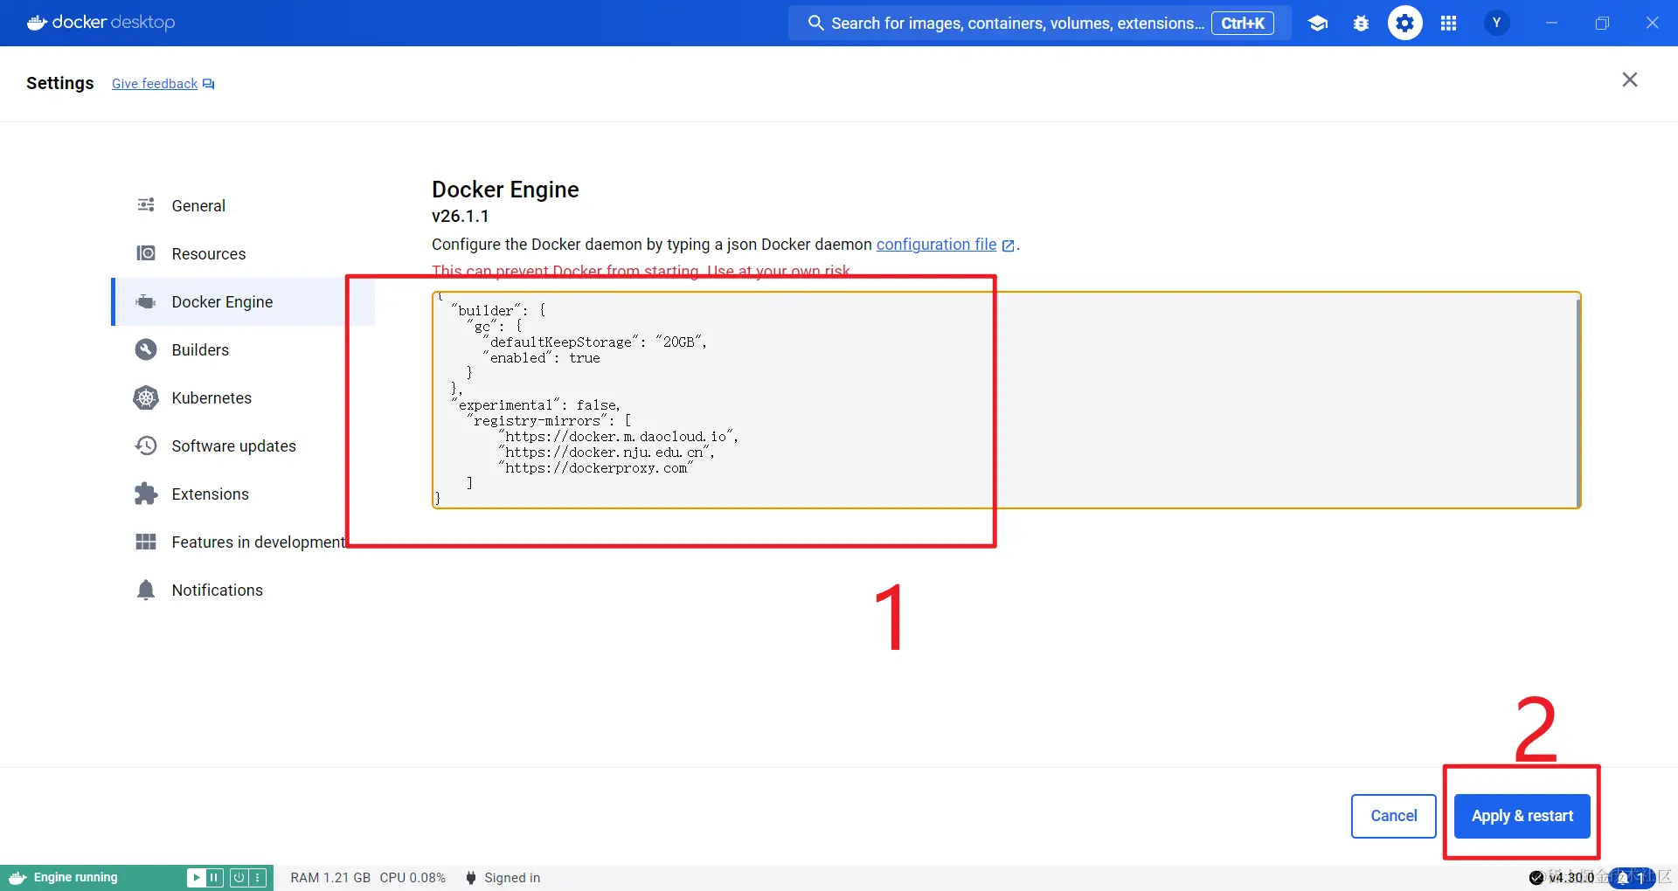The height and width of the screenshot is (891, 1678).
Task: Click the Software updates history icon
Action: coord(146,445)
